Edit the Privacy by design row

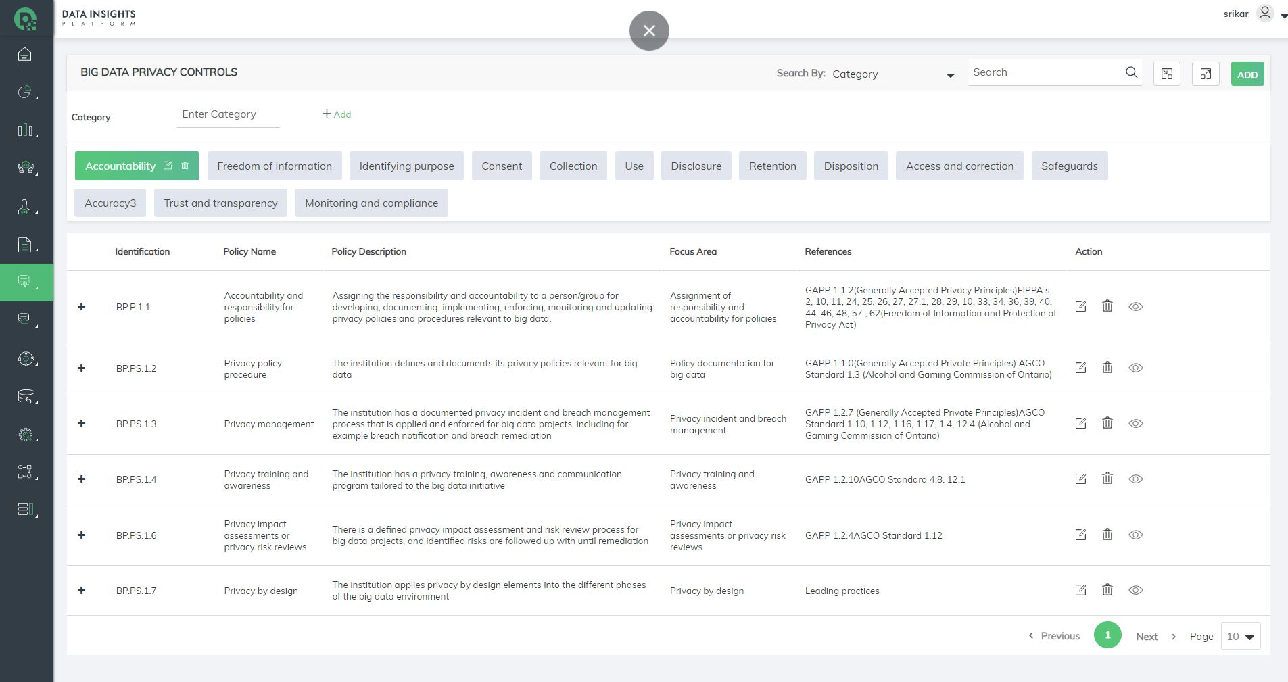coord(1080,590)
